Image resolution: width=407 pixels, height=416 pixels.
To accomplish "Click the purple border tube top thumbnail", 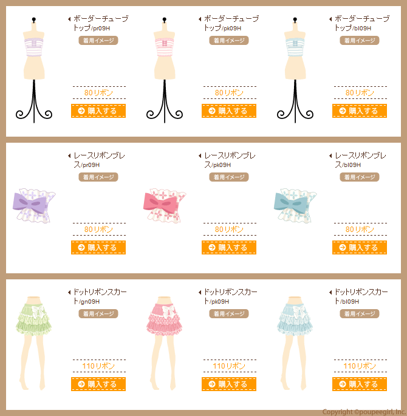I will point(34,70).
